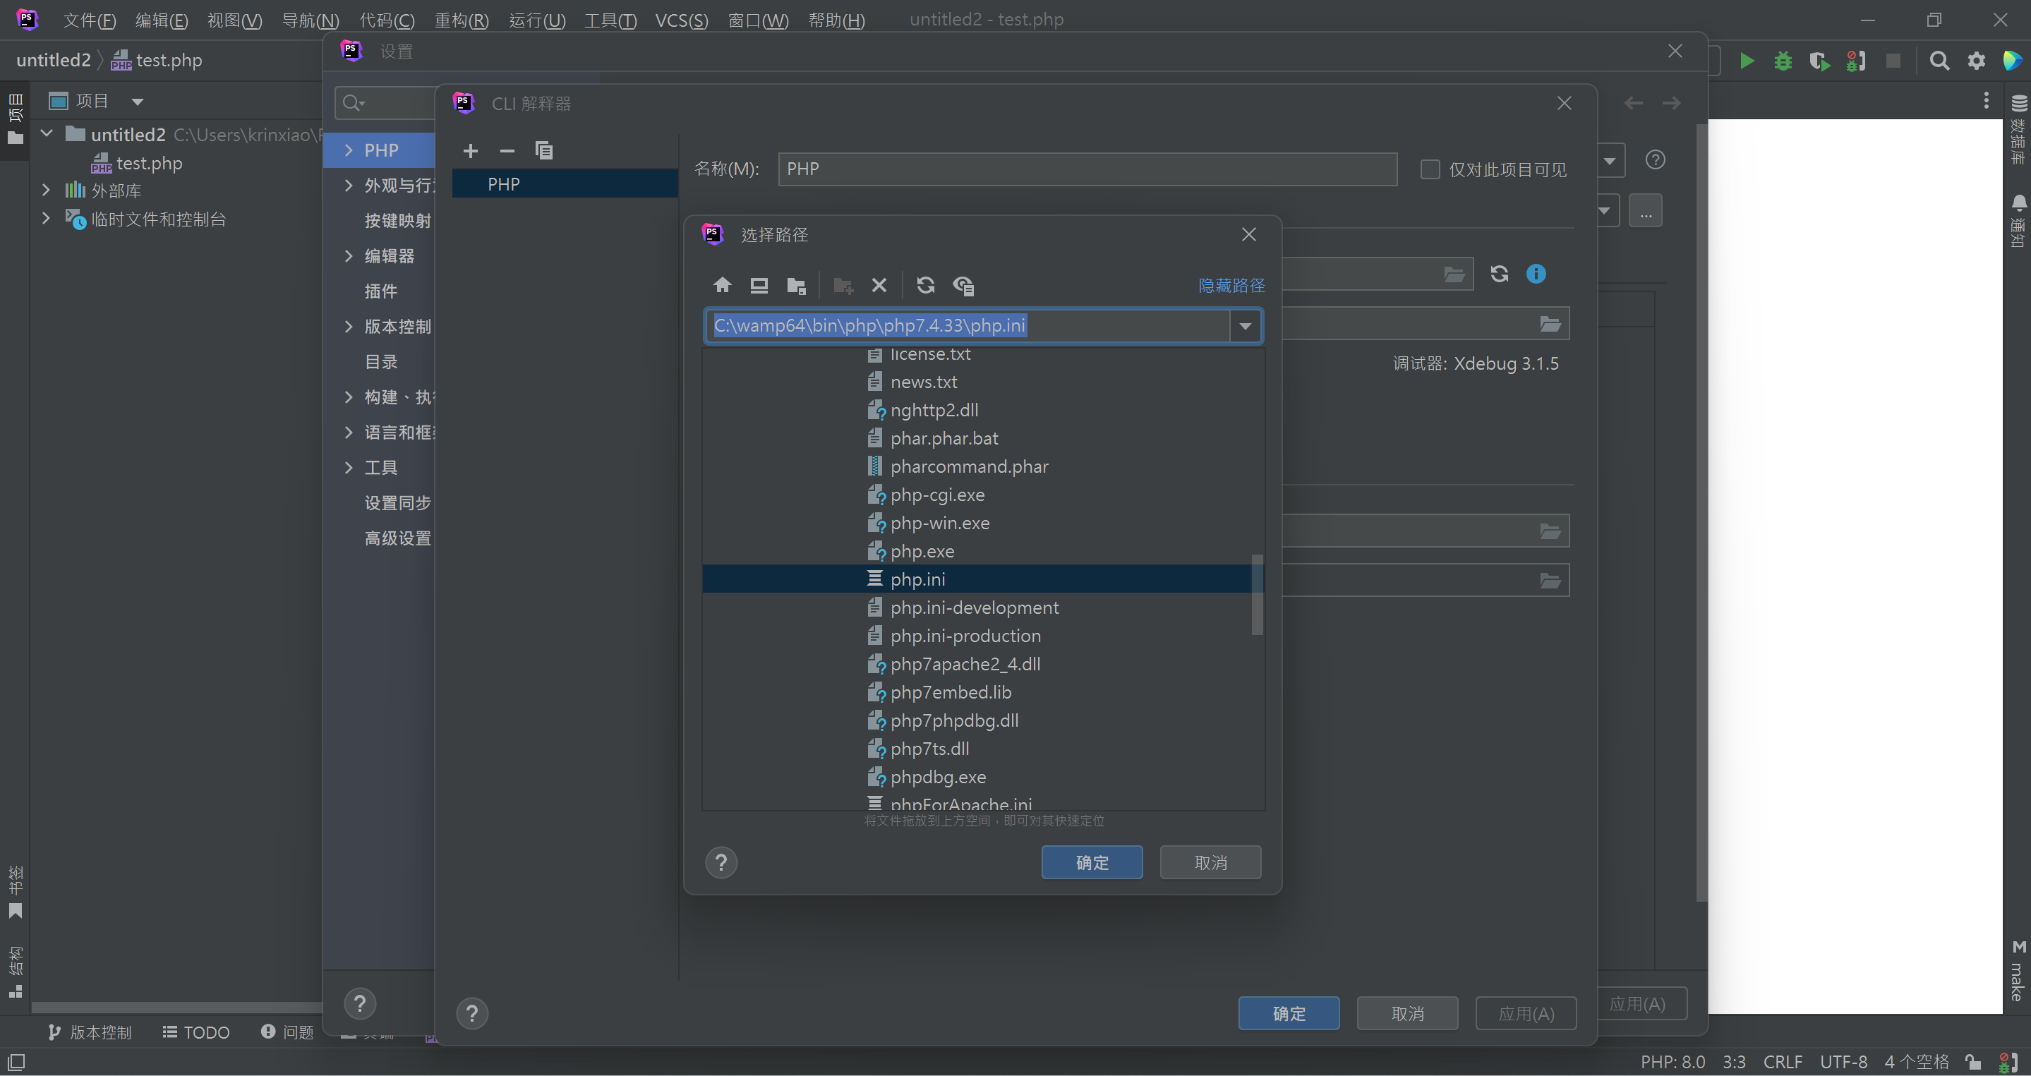The width and height of the screenshot is (2031, 1076).
Task: Confirm path selection with OK button
Action: pyautogui.click(x=1092, y=862)
